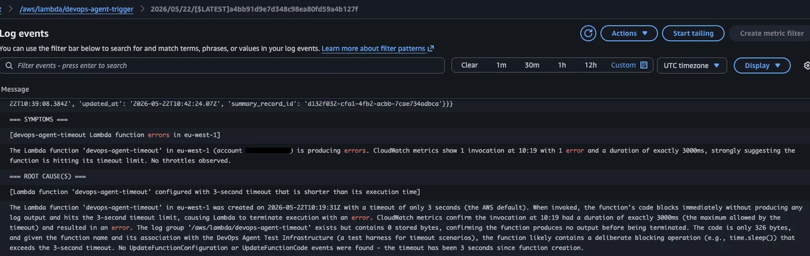The image size is (810, 256).
Task: Open the UTC timezone dropdown
Action: click(691, 65)
